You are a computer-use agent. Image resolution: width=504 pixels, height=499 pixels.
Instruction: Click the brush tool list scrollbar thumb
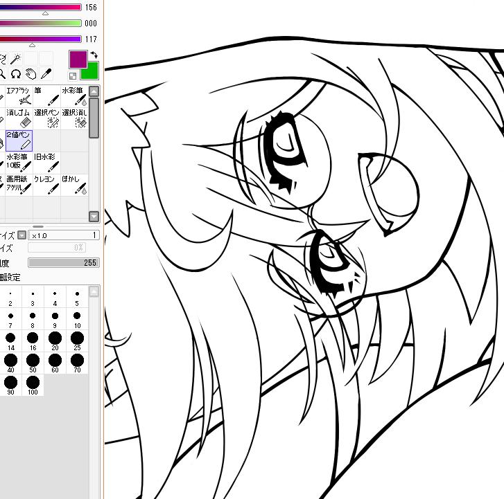coord(94,118)
